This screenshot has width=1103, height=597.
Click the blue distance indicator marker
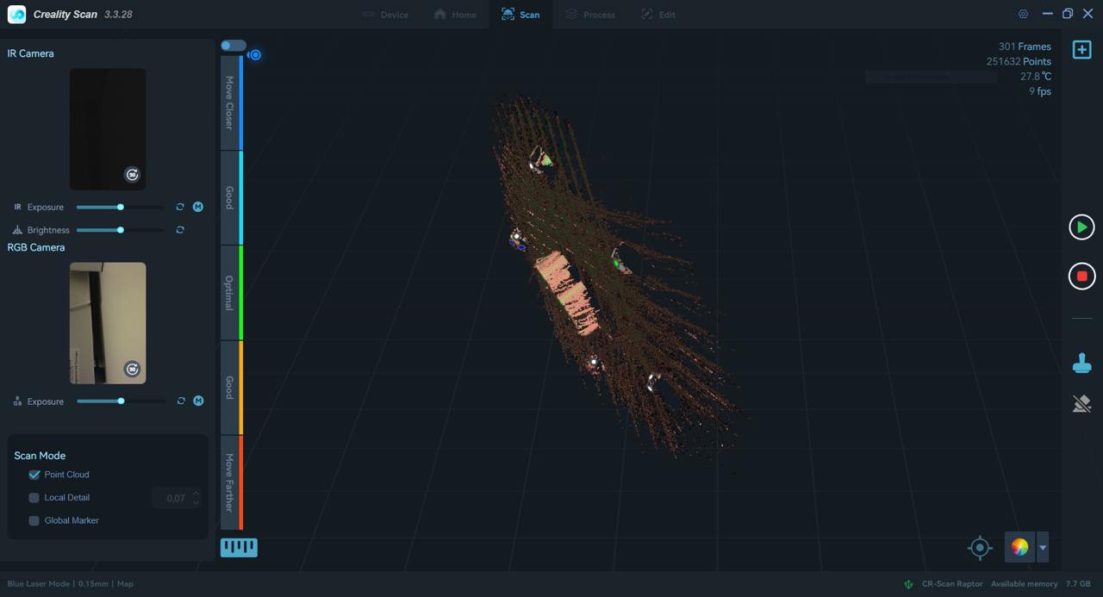click(x=255, y=55)
